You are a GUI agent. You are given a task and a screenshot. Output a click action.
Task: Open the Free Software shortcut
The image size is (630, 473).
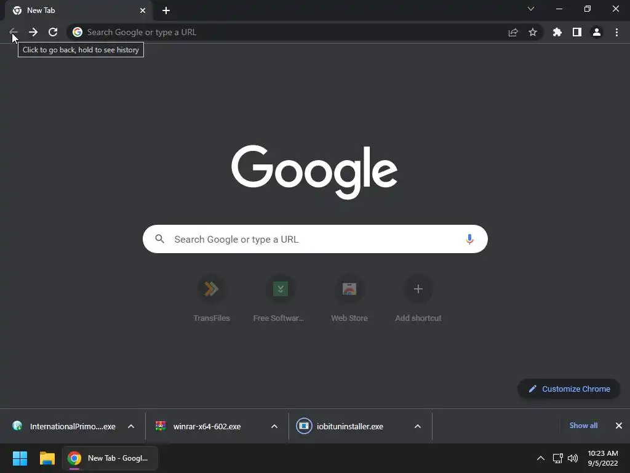(280, 299)
